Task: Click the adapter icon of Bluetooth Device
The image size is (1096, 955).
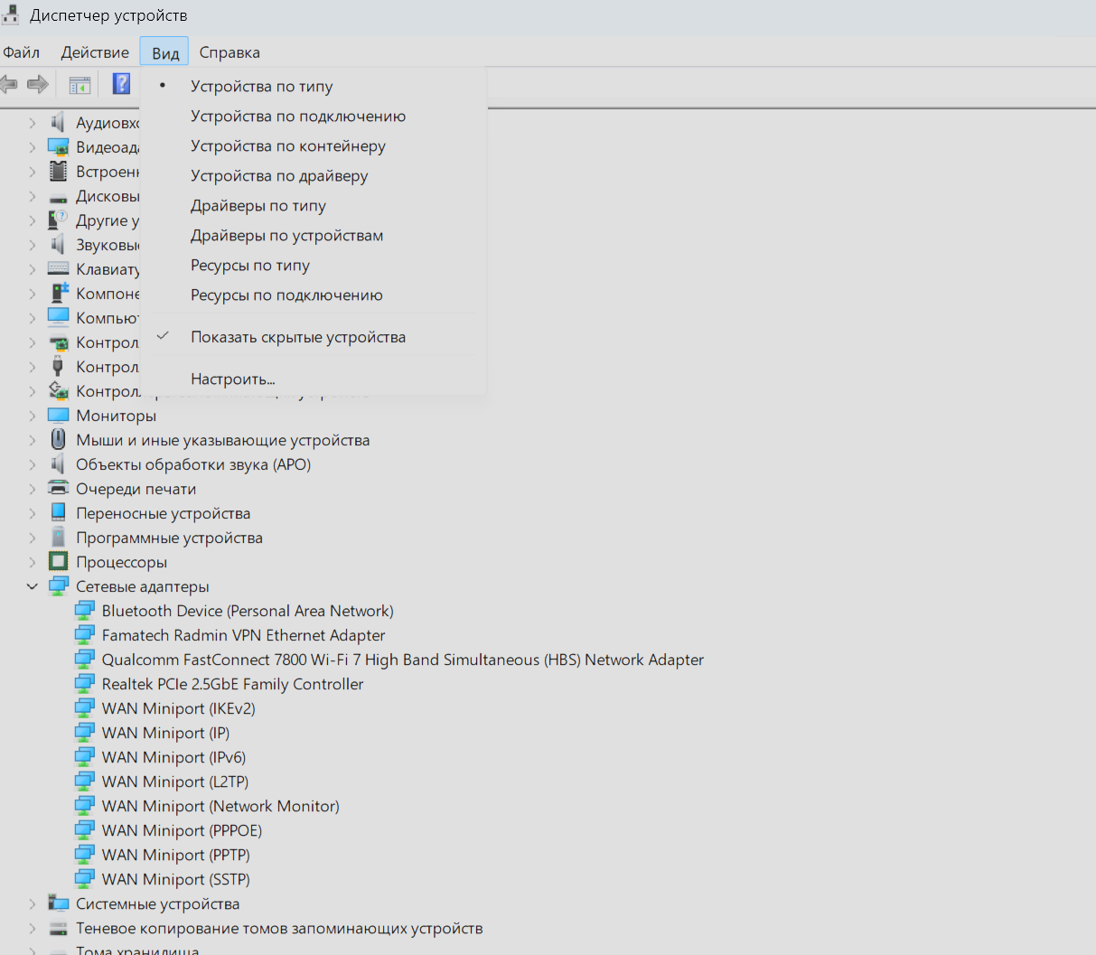Action: [84, 611]
